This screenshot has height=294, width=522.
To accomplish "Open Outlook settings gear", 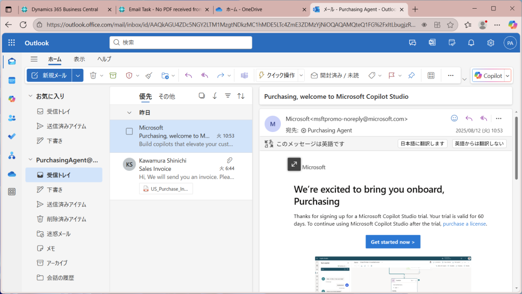I will pos(491,43).
